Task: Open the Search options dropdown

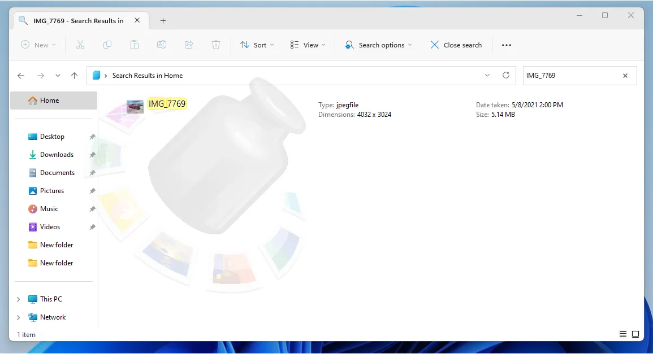Action: 379,45
